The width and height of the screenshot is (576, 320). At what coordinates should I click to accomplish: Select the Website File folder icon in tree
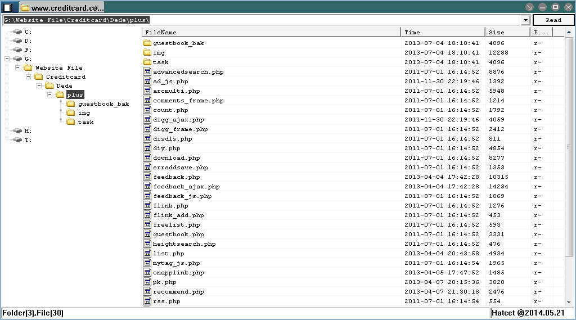click(x=28, y=67)
